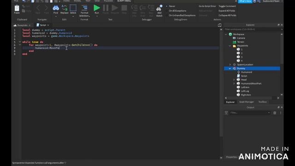The height and width of the screenshot is (166, 295).
Task: Open the PLUGINS ribbon tab
Action: [x=108, y=1]
